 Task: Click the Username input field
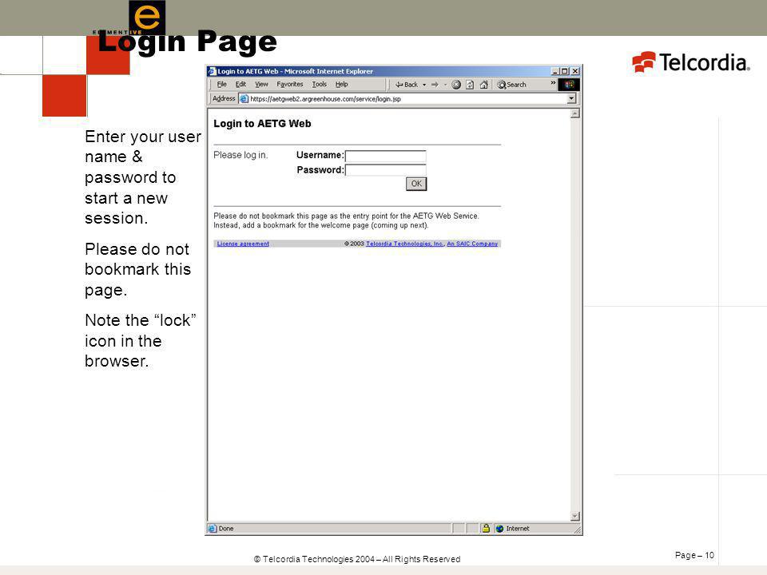385,156
